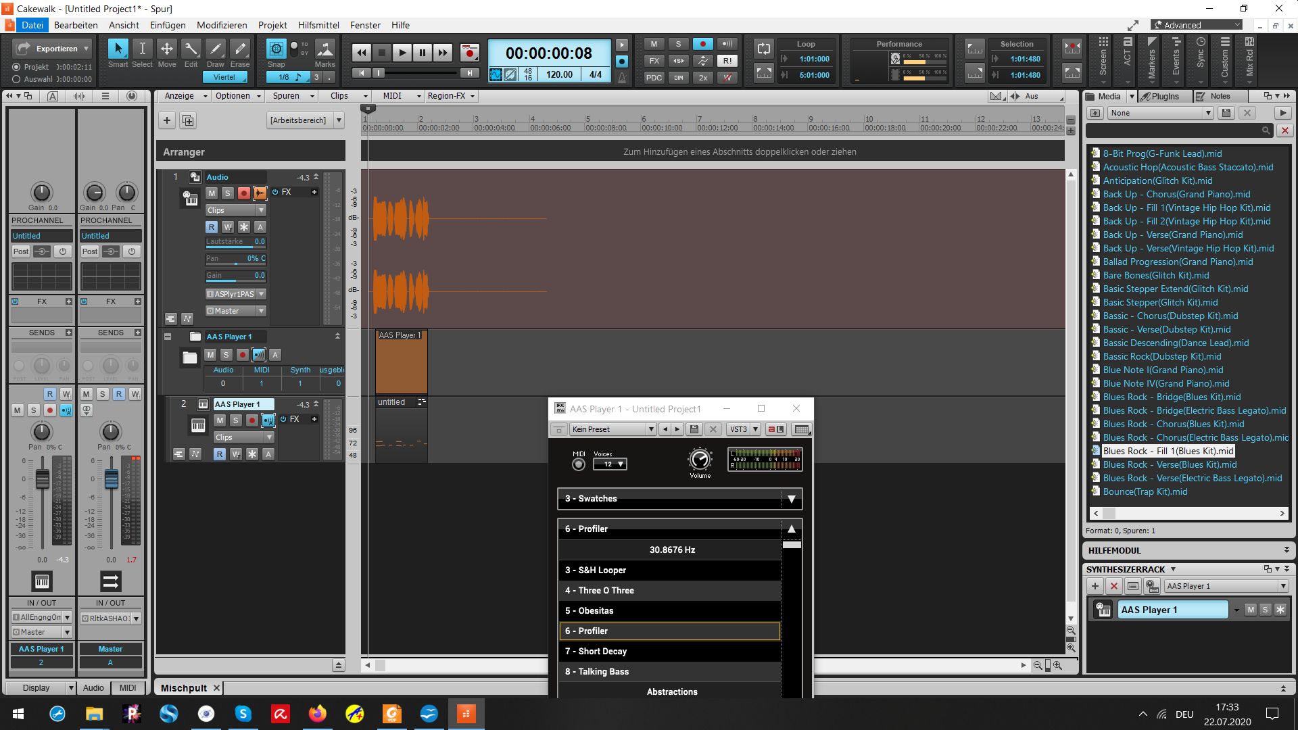Open Firefox from the Windows taskbar
The image size is (1298, 730).
tap(317, 714)
